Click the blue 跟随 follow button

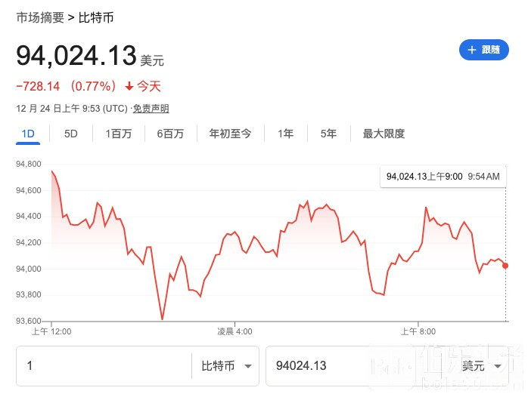483,50
